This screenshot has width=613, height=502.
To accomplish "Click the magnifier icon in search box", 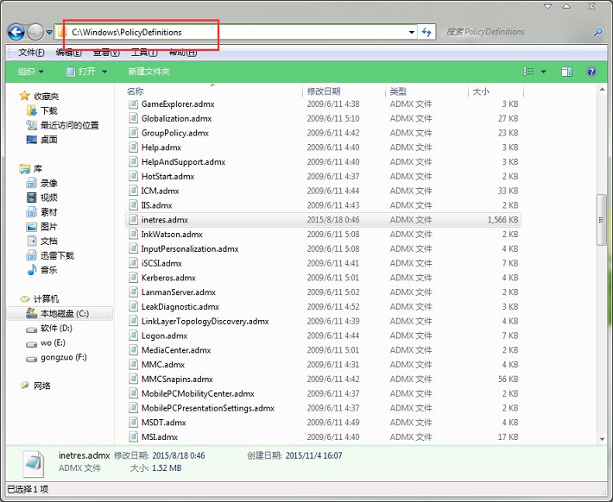I will 597,33.
